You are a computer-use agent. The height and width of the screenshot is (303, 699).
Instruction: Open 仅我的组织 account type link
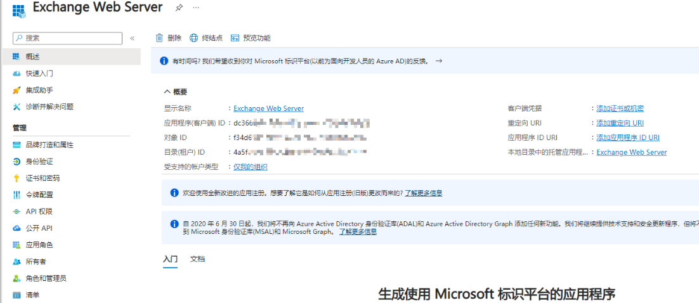point(250,167)
